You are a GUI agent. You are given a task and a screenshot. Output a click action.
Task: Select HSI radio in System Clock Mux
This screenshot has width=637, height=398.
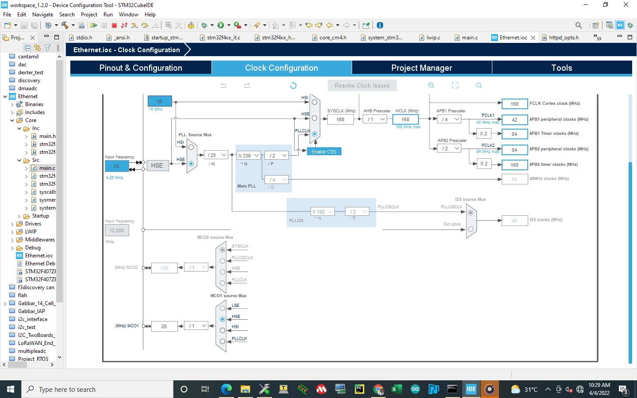[x=315, y=102]
